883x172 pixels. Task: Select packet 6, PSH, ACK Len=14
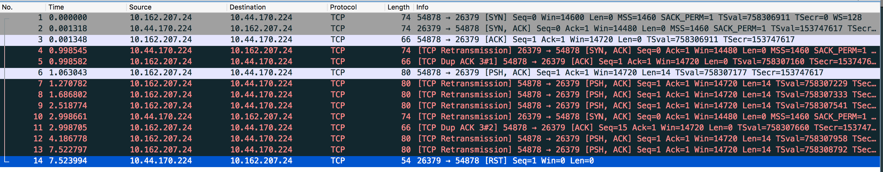coord(441,73)
